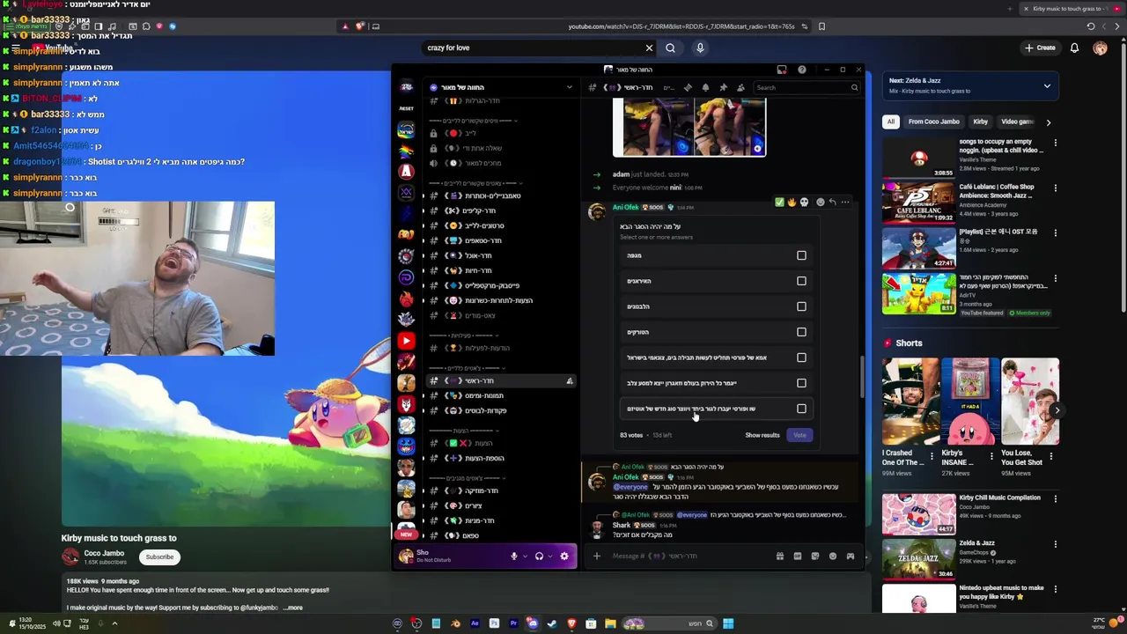The width and height of the screenshot is (1127, 634).
Task: Open Discord help question mark icon
Action: [x=802, y=70]
